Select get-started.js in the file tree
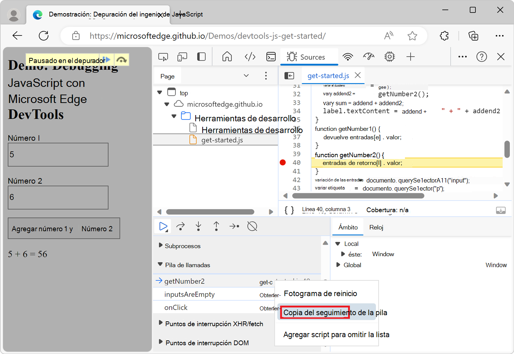Image resolution: width=514 pixels, height=354 pixels. coord(222,140)
